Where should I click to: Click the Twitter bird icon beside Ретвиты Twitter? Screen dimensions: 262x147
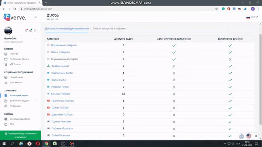[48, 87]
